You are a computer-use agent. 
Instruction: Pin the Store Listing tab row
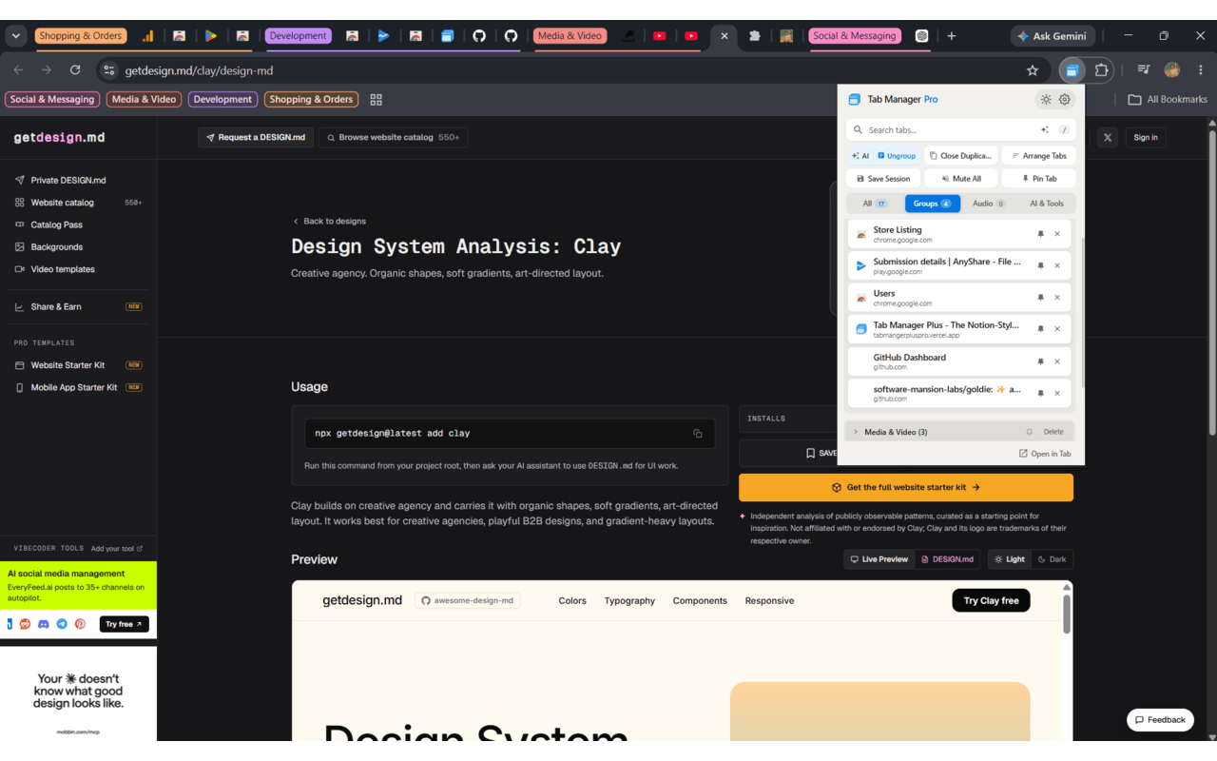point(1040,234)
